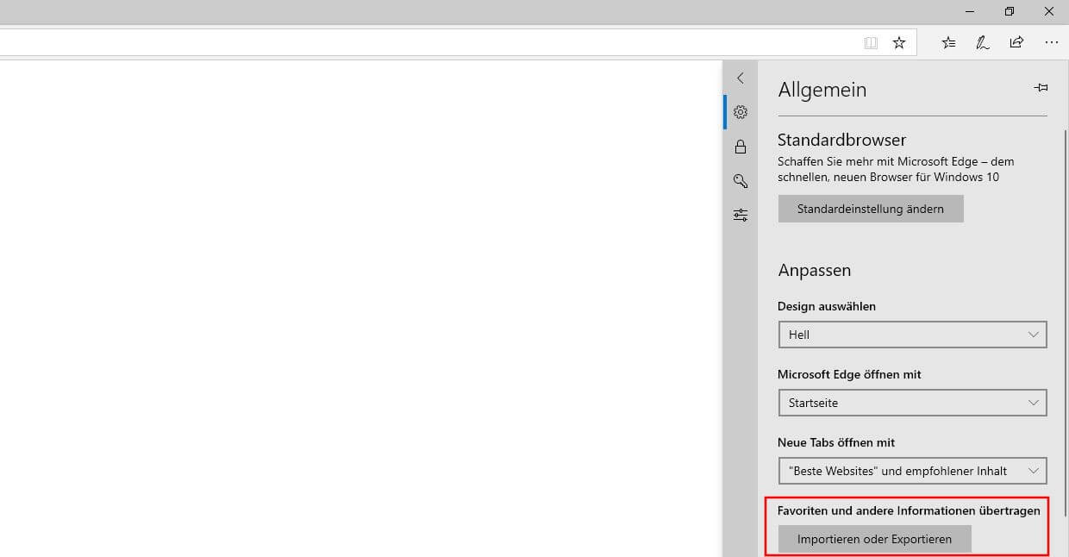Open reading view book icon
Image resolution: width=1069 pixels, height=557 pixels.
click(x=871, y=42)
